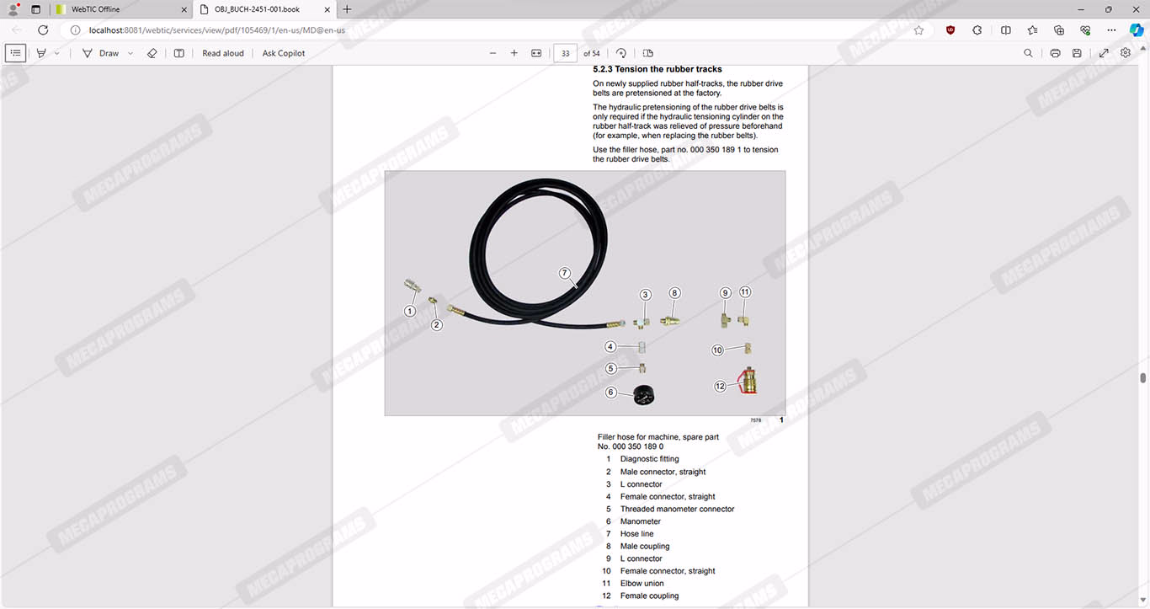Select the Erase tool
1150x609 pixels.
(x=152, y=53)
